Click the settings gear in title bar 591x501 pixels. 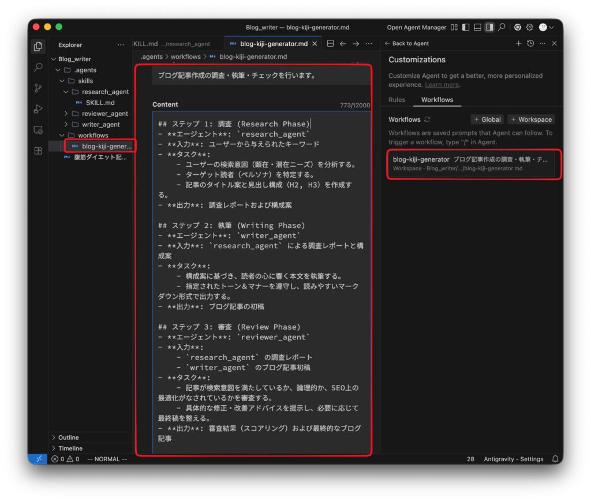click(529, 27)
